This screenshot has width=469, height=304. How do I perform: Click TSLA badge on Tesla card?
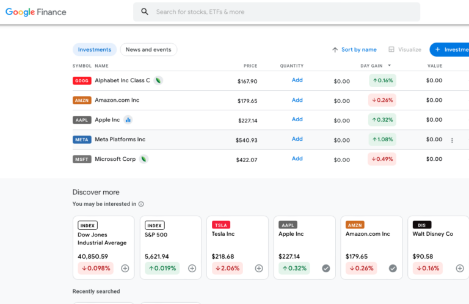(x=221, y=225)
